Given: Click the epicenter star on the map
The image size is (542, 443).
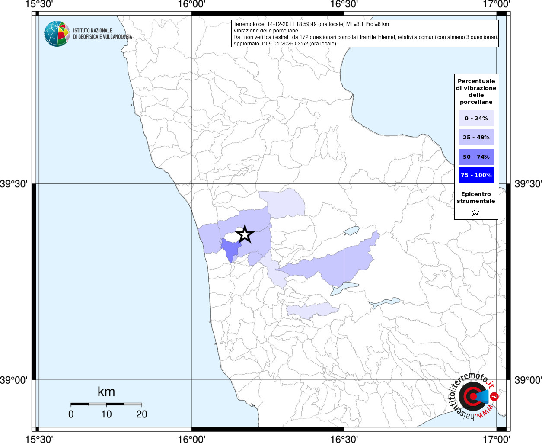Looking at the screenshot, I should (245, 234).
